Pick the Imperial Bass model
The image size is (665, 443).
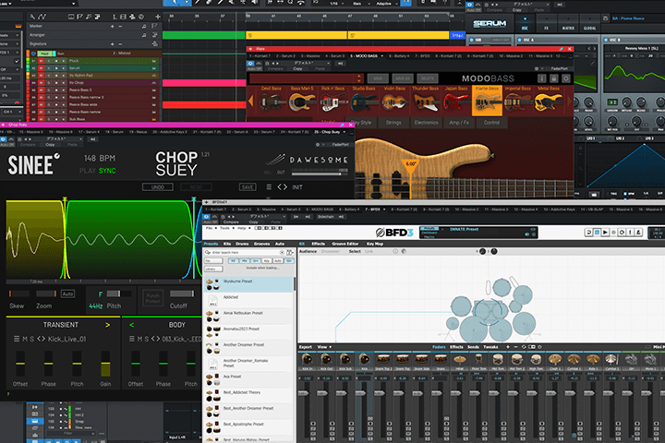point(518,101)
